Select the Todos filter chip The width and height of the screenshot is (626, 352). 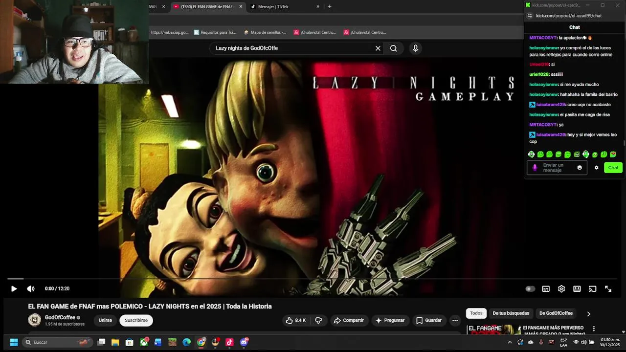pos(476,313)
